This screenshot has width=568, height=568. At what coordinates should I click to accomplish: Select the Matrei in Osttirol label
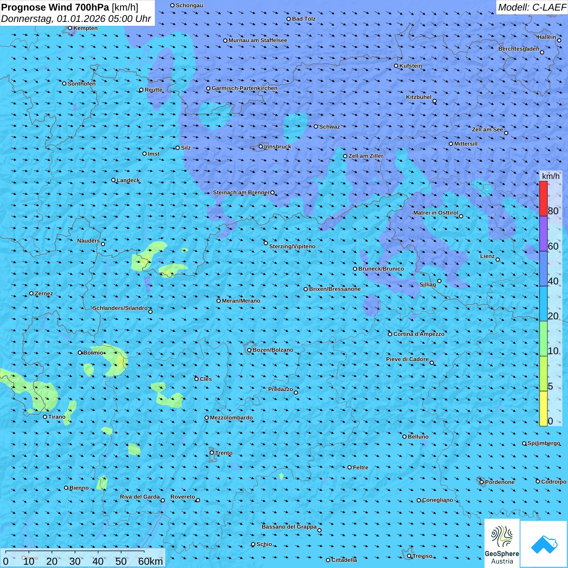[436, 213]
